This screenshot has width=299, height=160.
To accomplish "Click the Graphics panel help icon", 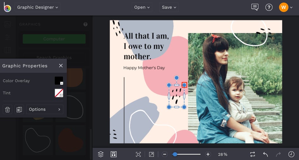I will [86, 24].
